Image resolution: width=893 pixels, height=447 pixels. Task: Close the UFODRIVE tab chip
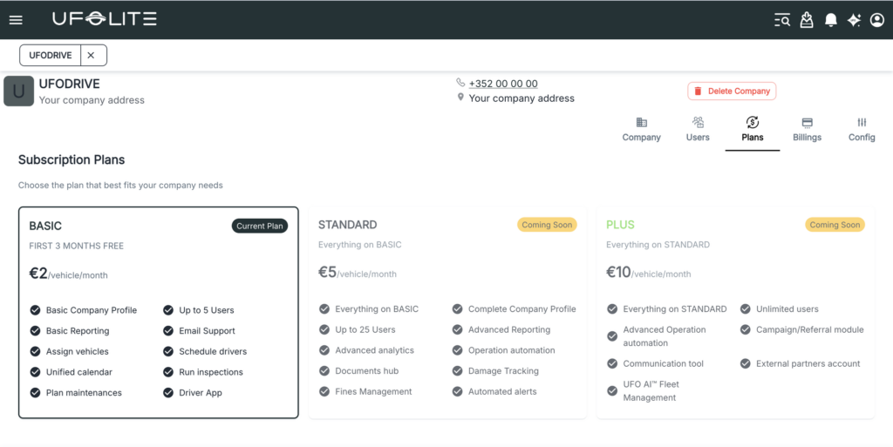point(92,55)
